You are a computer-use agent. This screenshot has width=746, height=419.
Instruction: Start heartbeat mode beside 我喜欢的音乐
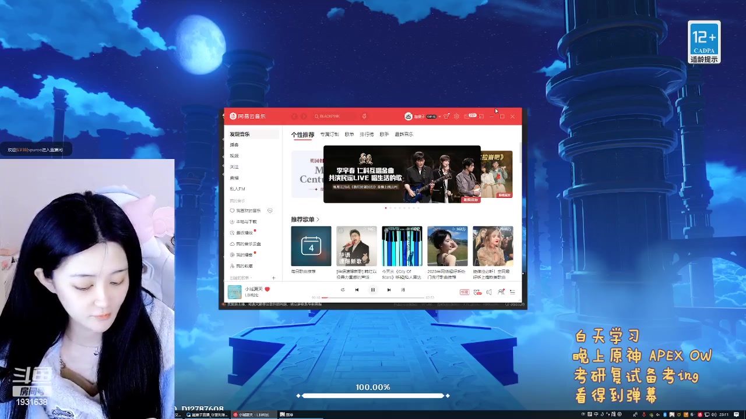pos(270,211)
